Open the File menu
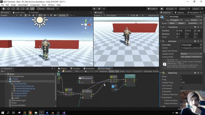This screenshot has width=205, height=115. pos(2,5)
